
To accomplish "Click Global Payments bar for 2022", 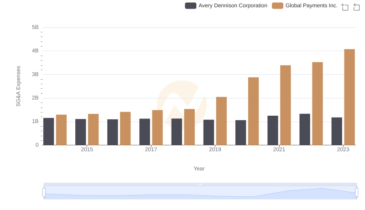I will tap(318, 103).
